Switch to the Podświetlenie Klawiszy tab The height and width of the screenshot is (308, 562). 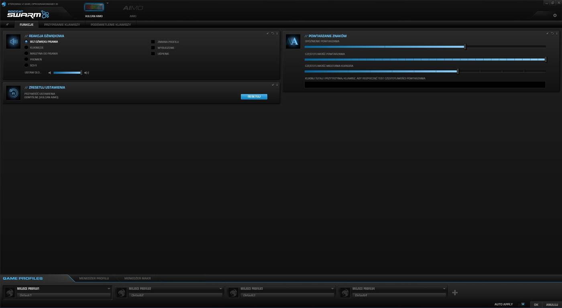click(110, 24)
